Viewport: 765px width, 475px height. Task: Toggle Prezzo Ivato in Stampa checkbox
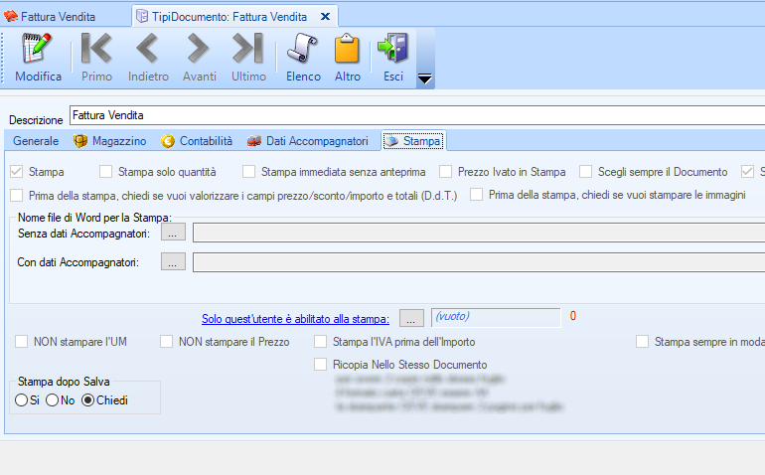click(446, 172)
